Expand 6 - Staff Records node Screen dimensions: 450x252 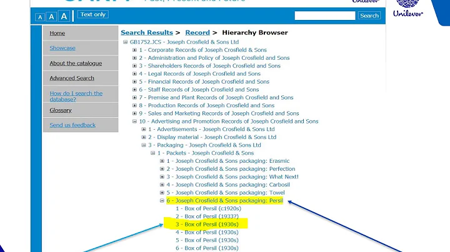click(x=134, y=90)
